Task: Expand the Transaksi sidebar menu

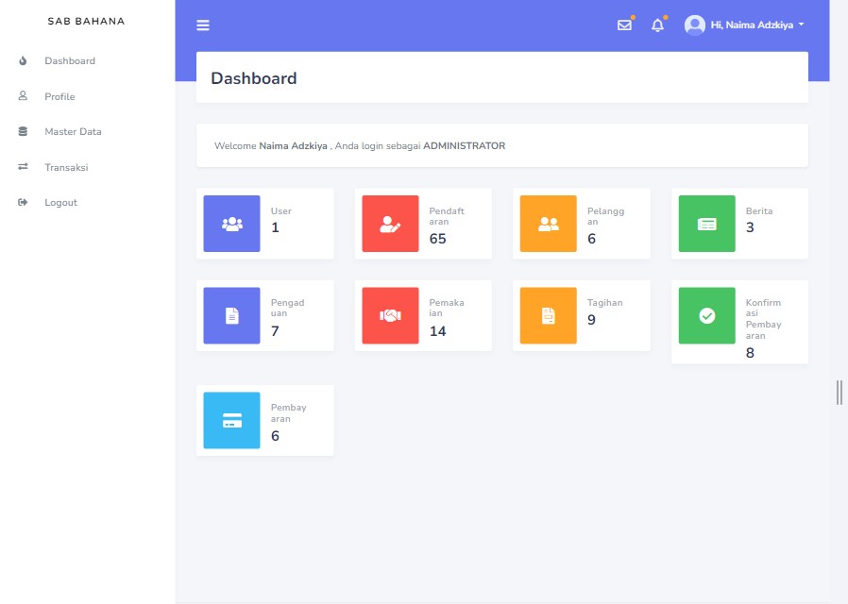Action: point(65,167)
